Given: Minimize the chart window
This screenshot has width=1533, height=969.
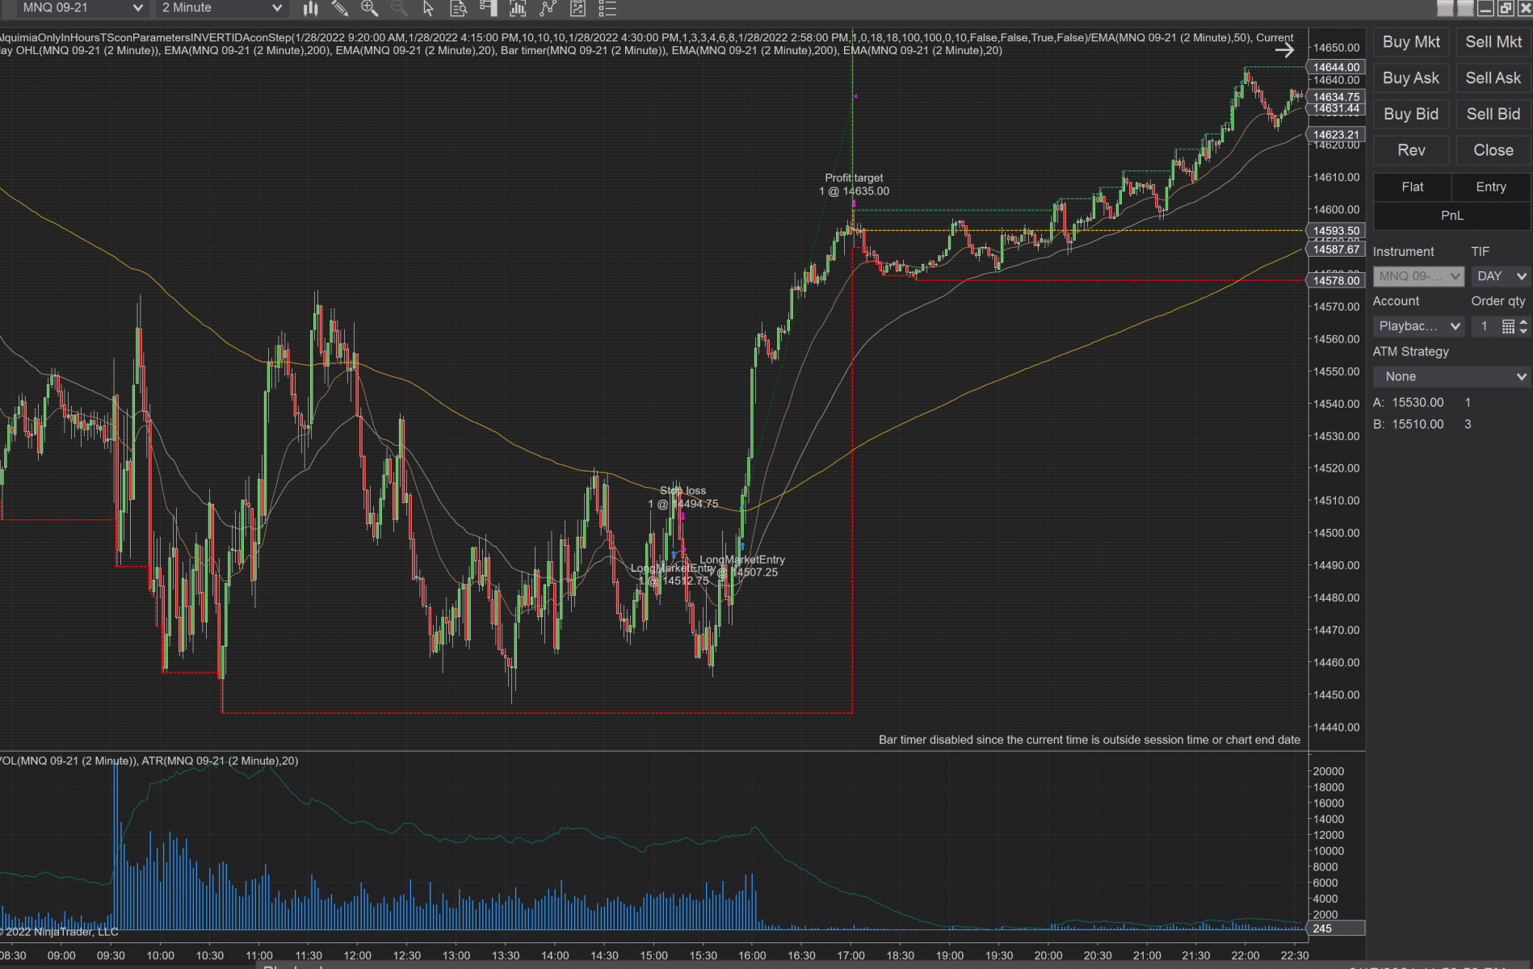Looking at the screenshot, I should click(x=1485, y=8).
